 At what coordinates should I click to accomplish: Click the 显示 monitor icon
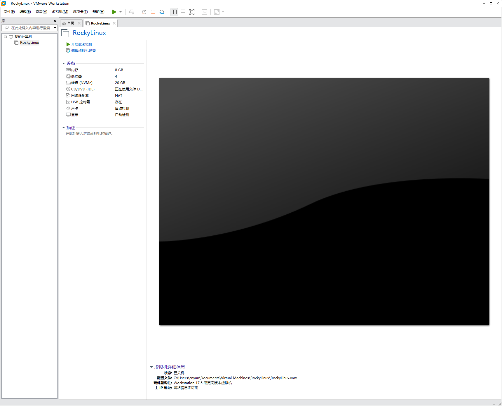68,115
